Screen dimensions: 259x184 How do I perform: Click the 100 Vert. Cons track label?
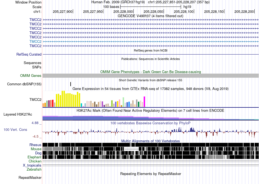pos(15,130)
